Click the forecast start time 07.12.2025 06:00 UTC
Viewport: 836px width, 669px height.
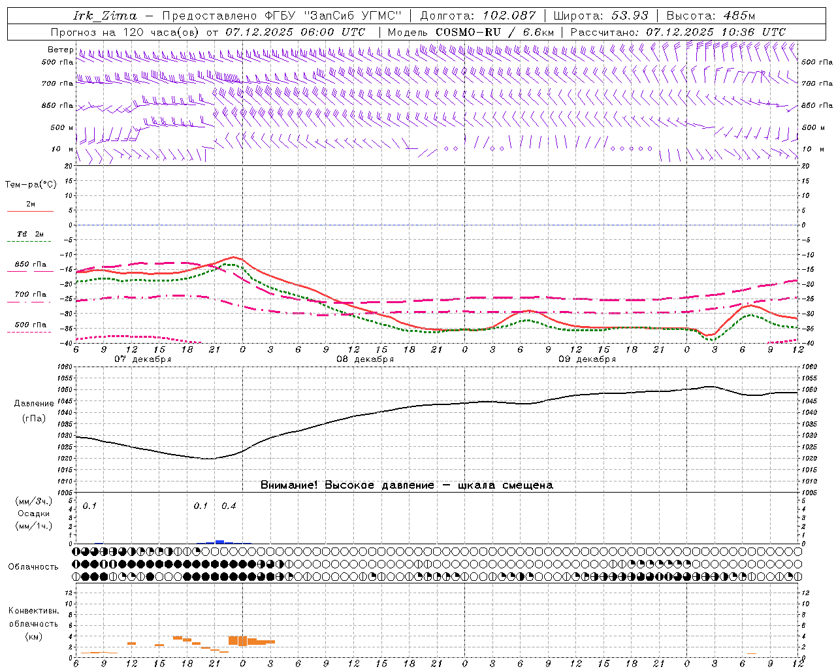click(295, 32)
